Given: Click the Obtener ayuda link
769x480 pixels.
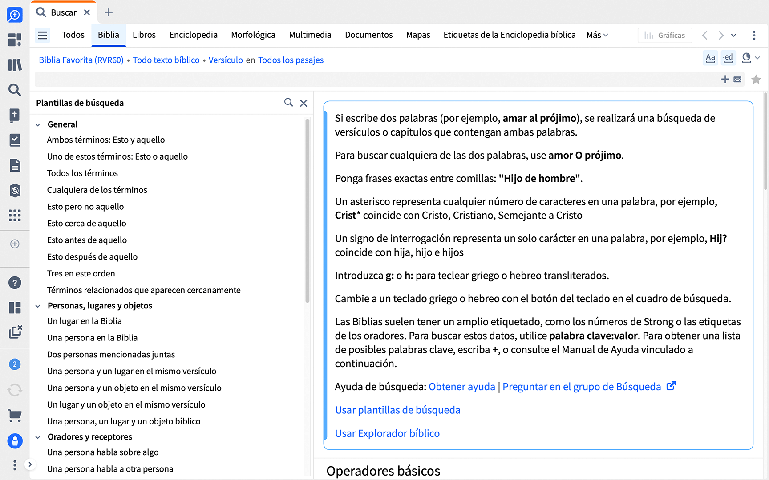Looking at the screenshot, I should 462,387.
